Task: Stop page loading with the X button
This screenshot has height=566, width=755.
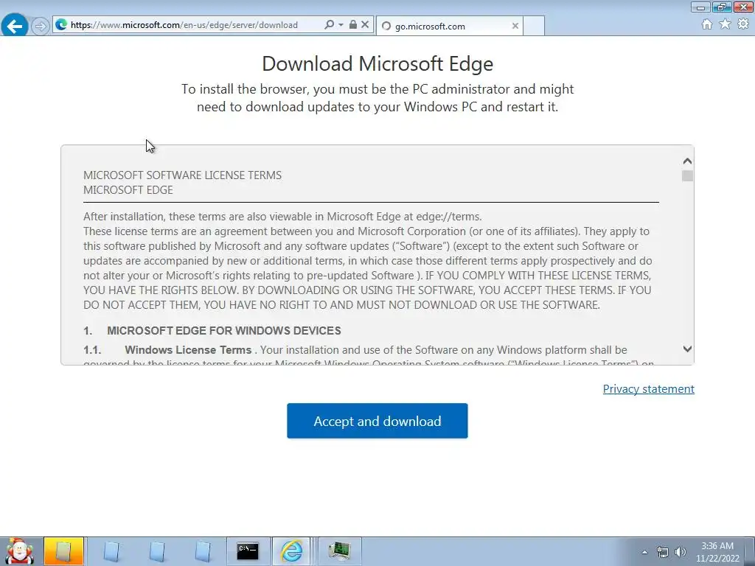Action: coord(366,24)
